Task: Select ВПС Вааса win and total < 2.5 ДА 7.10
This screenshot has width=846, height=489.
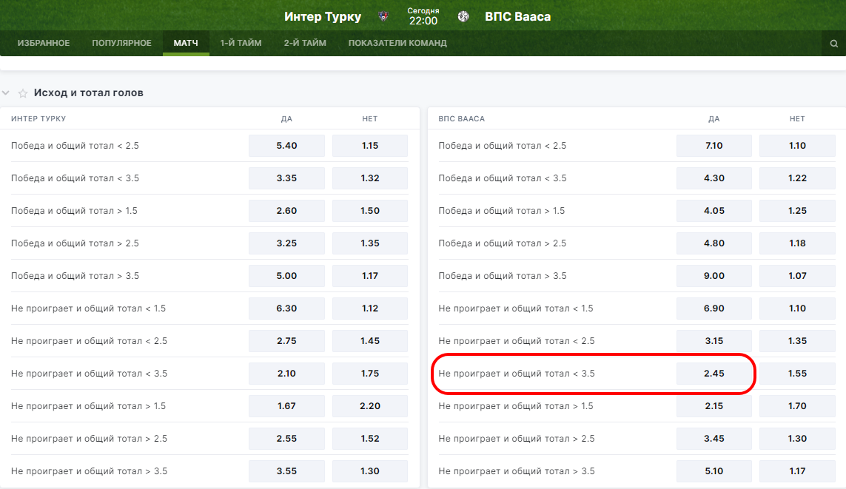Action: tap(714, 146)
